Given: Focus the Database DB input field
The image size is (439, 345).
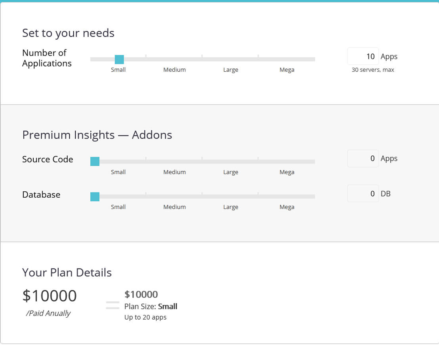Looking at the screenshot, I should pyautogui.click(x=363, y=193).
